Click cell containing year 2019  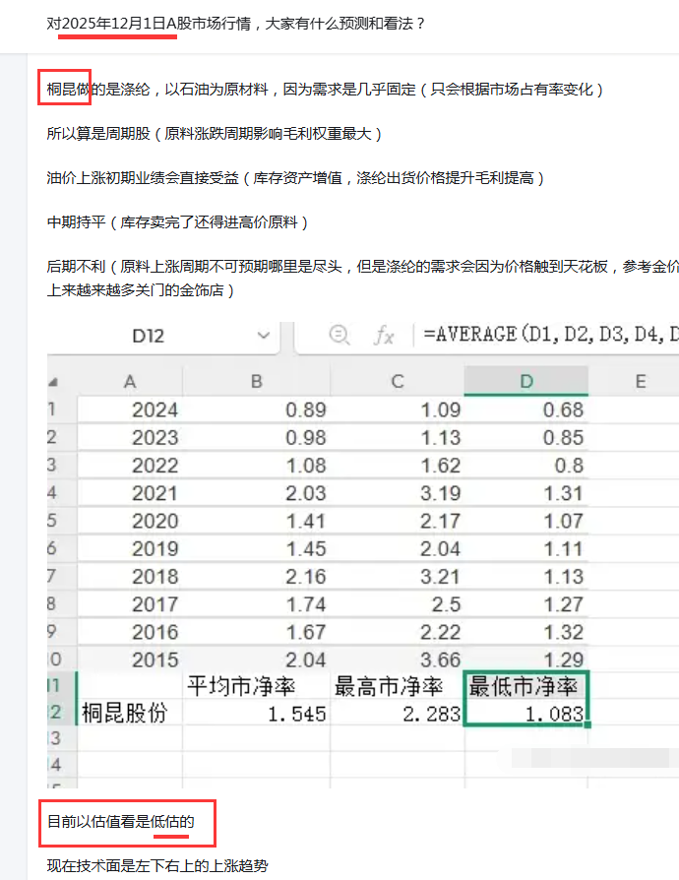pos(130,549)
